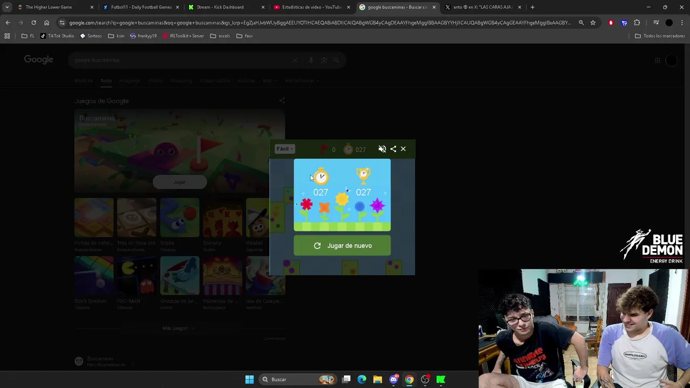The image size is (690, 388).
Task: Click the Google logo
Action: point(38,59)
